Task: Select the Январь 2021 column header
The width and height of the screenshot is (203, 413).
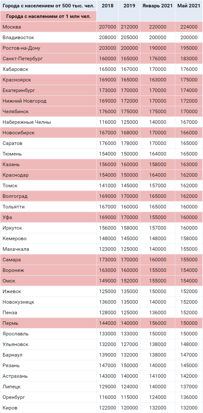Action: (x=158, y=6)
